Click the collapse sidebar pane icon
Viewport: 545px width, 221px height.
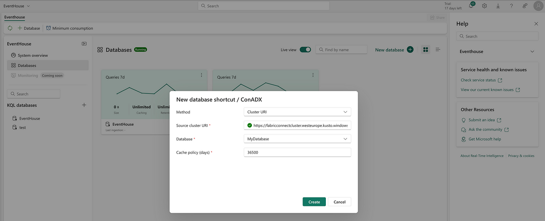pyautogui.click(x=84, y=44)
